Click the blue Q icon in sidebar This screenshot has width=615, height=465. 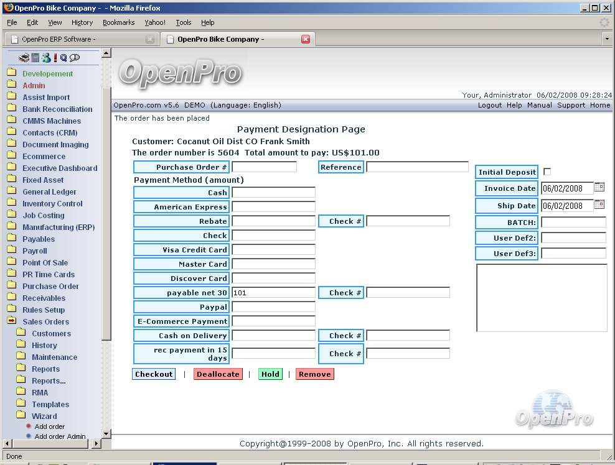pyautogui.click(x=63, y=58)
